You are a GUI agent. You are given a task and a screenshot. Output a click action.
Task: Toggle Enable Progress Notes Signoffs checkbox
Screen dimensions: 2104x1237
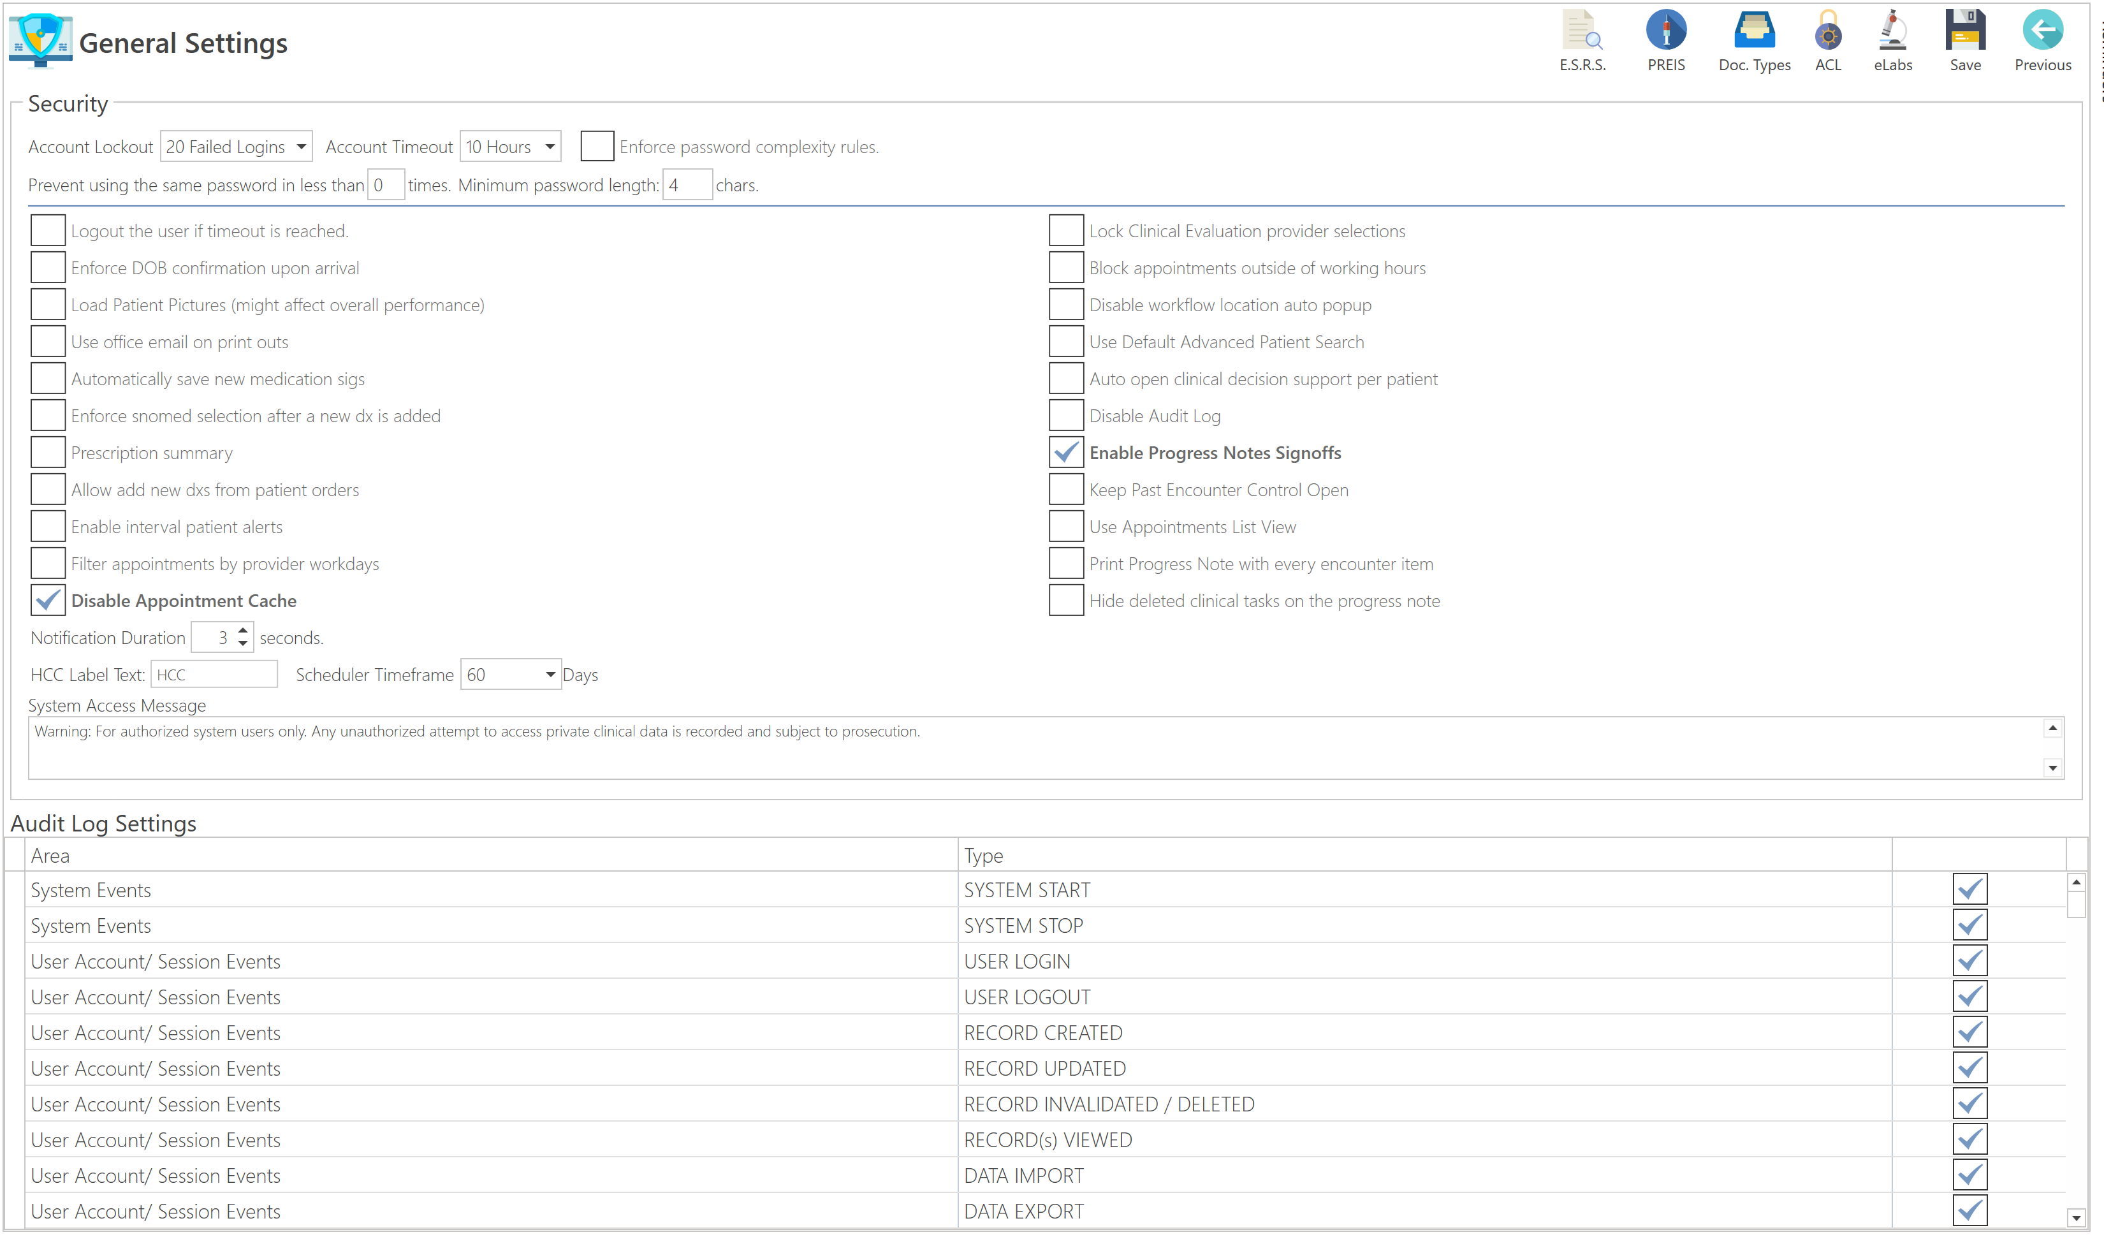pyautogui.click(x=1066, y=453)
